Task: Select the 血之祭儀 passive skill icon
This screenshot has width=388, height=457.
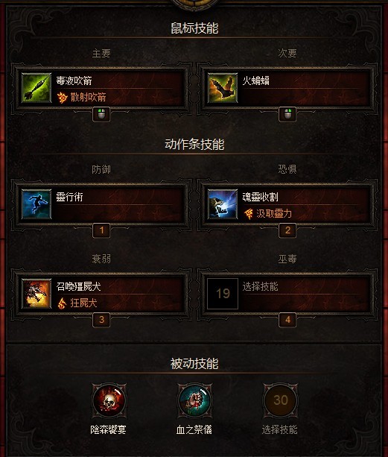Action: (x=194, y=400)
